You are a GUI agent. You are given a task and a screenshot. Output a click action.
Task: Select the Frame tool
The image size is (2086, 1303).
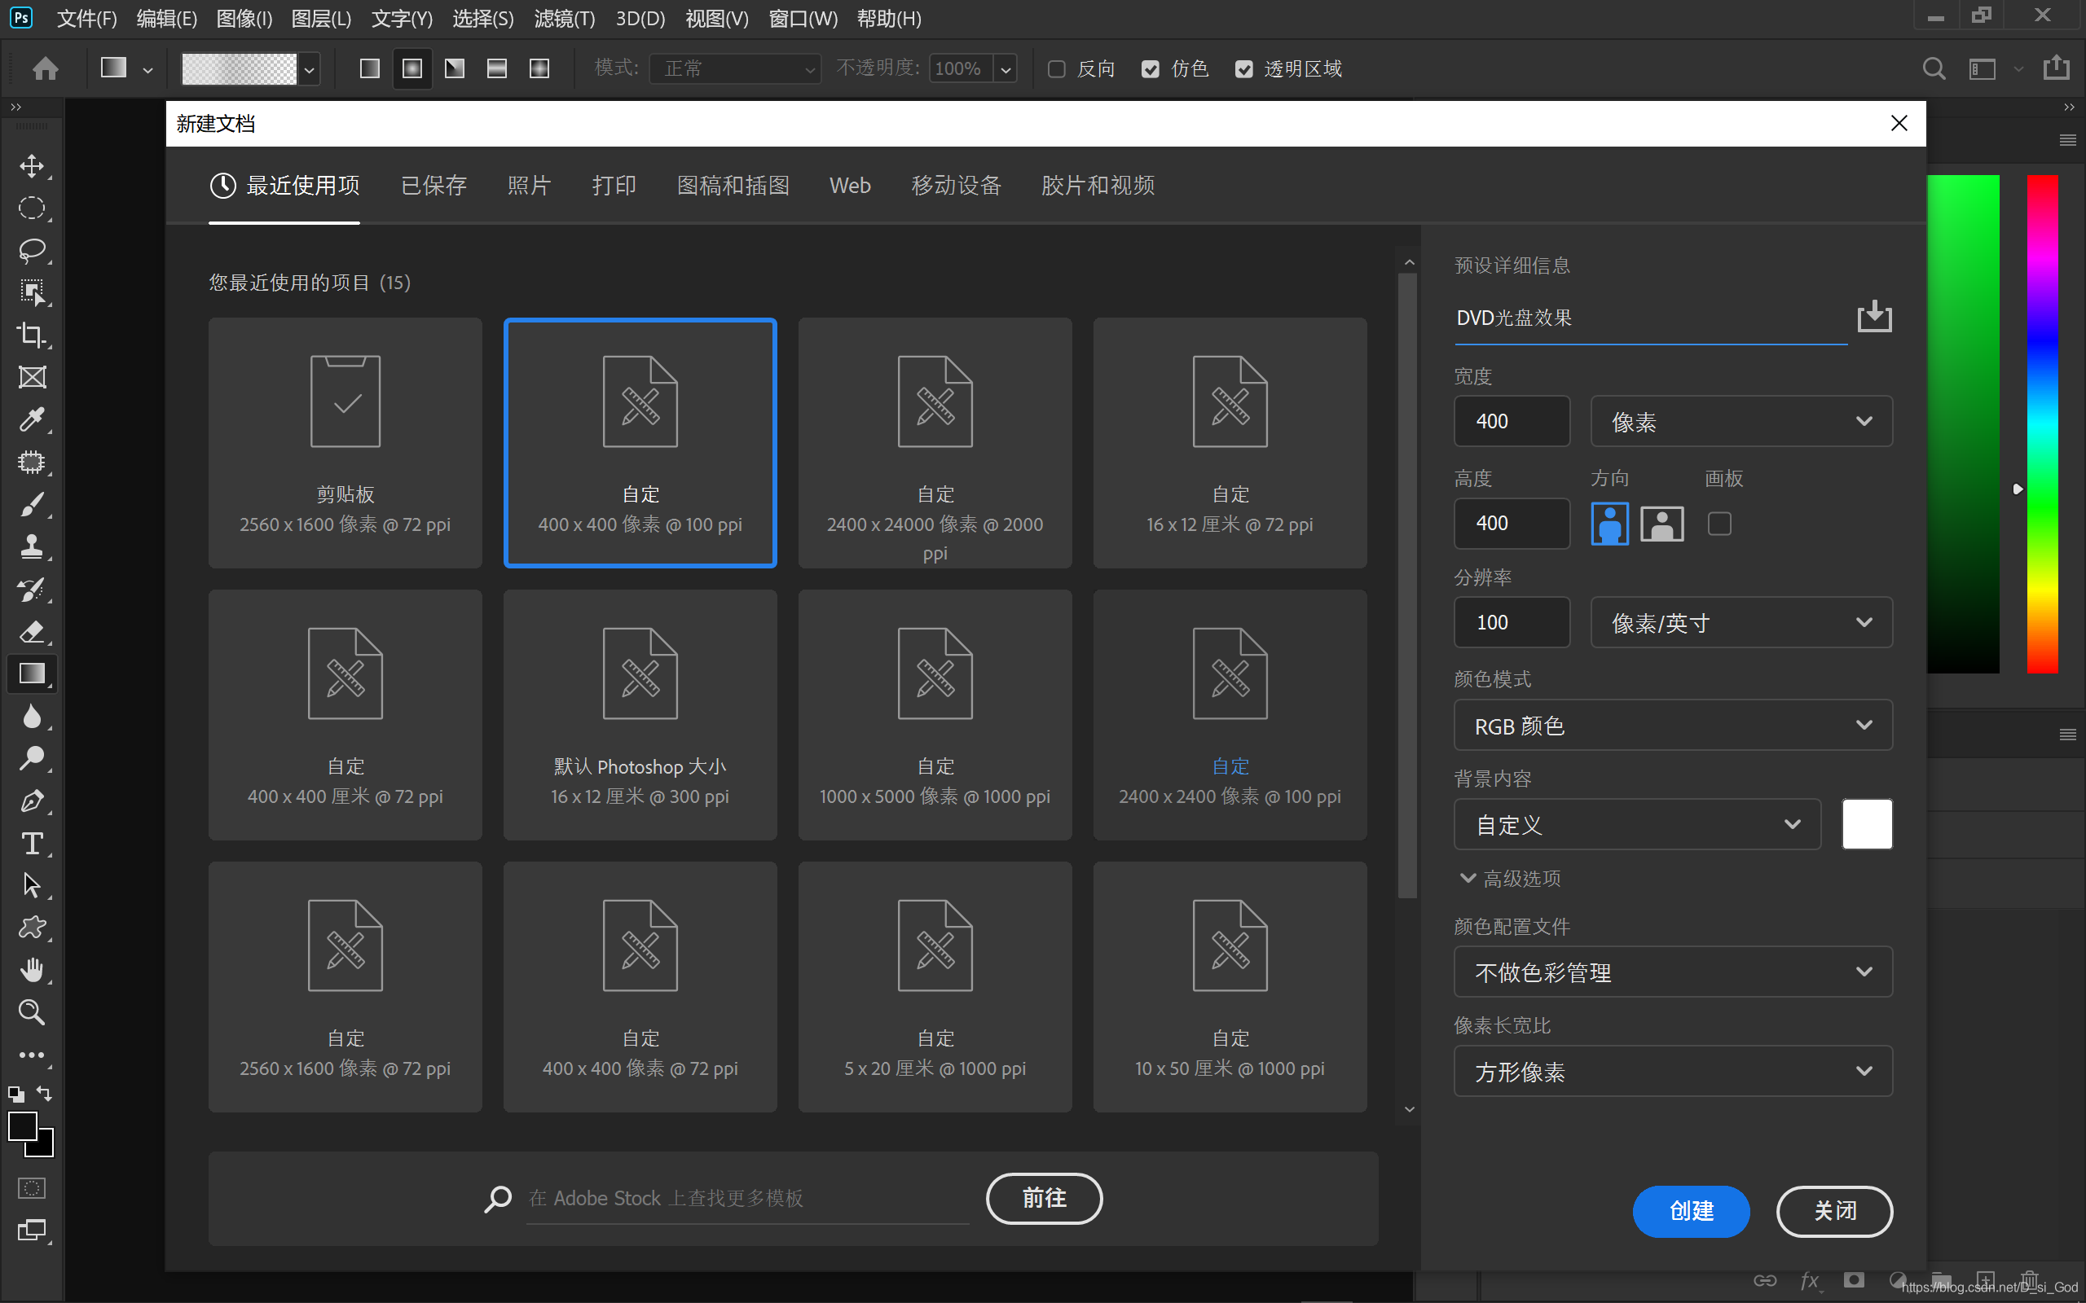point(32,376)
